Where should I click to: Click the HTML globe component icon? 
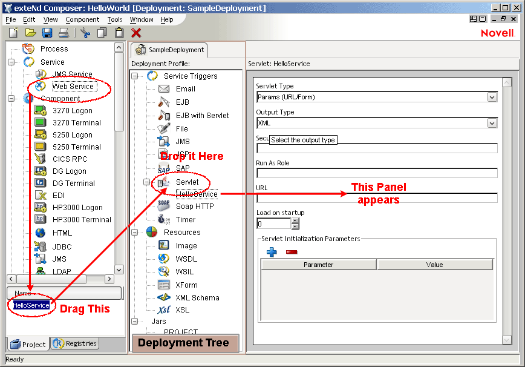[x=40, y=233]
